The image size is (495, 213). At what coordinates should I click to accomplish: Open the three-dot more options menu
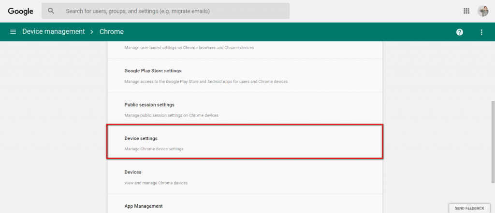pos(481,32)
